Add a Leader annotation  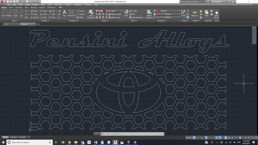click(x=80, y=14)
